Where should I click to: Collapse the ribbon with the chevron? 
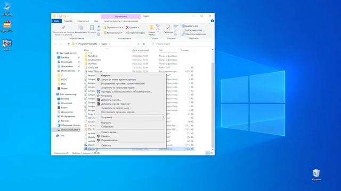(208, 21)
